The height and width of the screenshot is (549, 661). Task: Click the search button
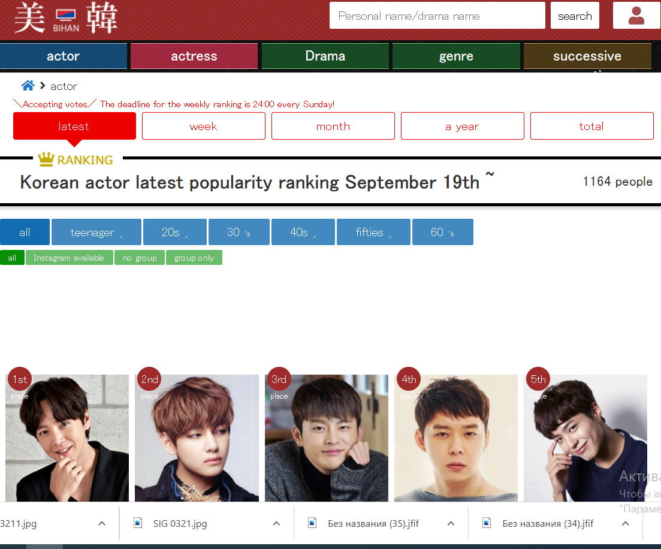575,16
